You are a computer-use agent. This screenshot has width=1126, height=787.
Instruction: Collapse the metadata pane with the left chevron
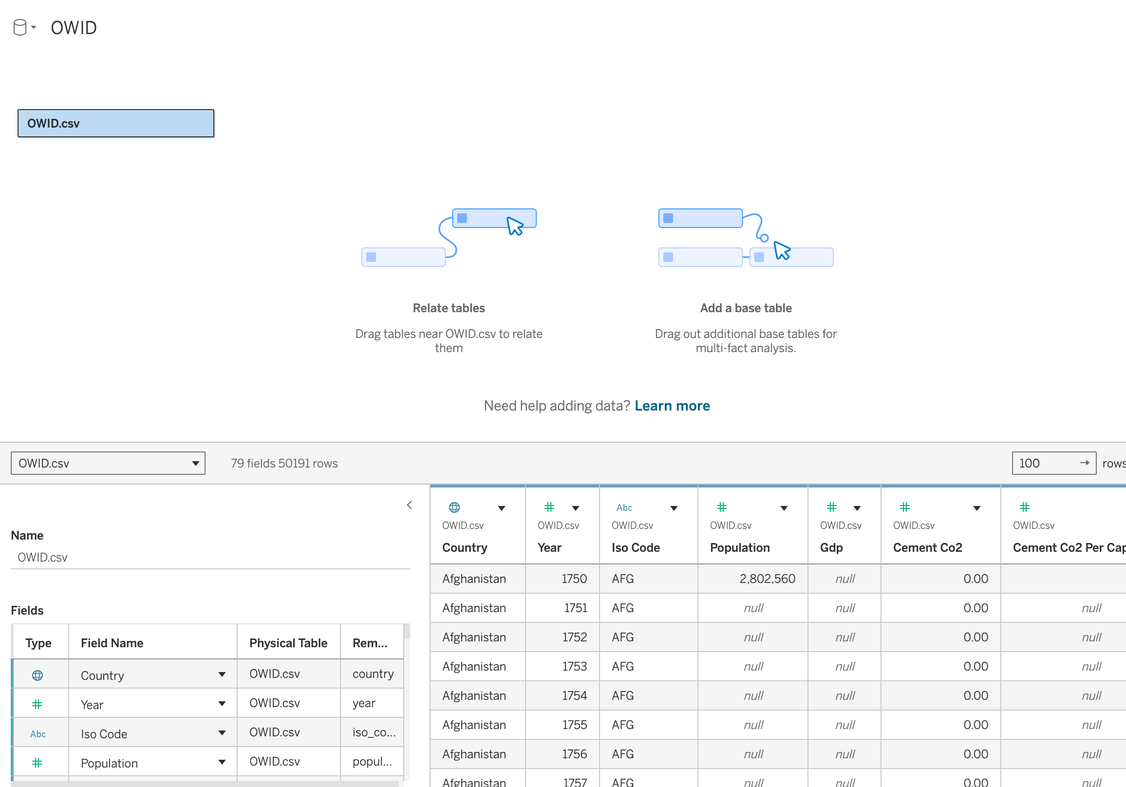pos(410,505)
